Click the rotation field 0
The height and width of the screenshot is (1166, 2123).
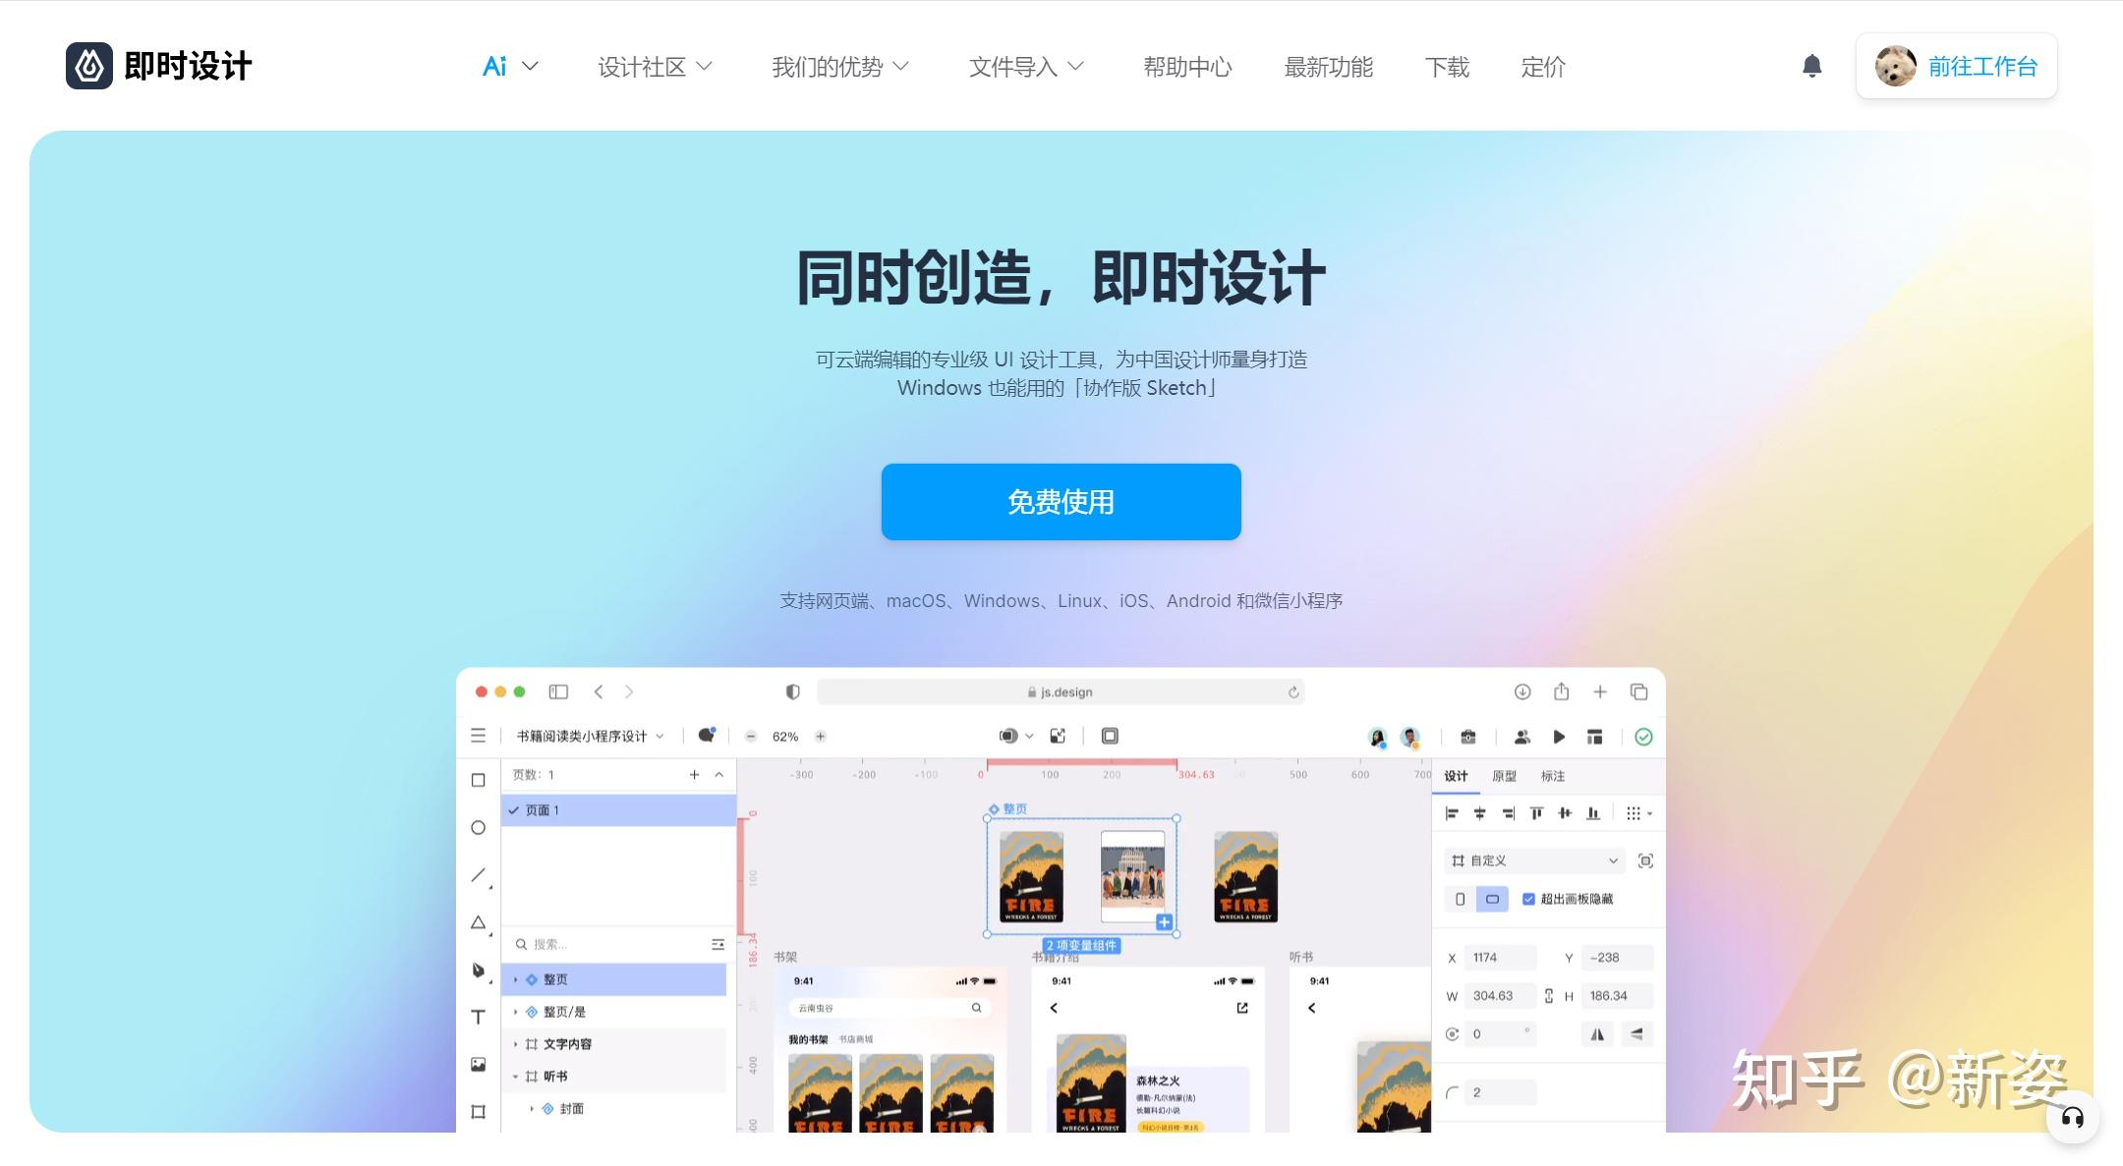[1500, 1034]
